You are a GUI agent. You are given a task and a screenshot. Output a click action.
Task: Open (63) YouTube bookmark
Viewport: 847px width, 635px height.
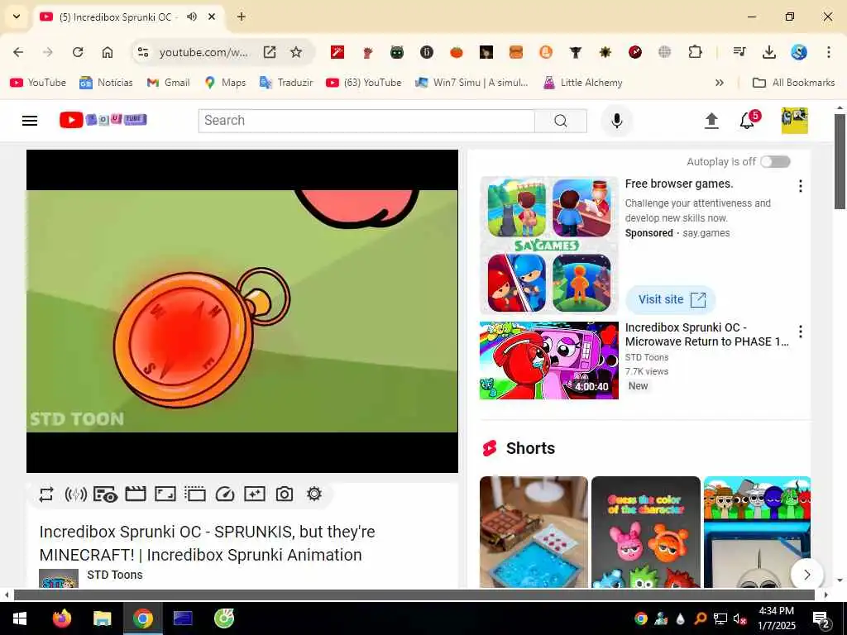pos(364,83)
